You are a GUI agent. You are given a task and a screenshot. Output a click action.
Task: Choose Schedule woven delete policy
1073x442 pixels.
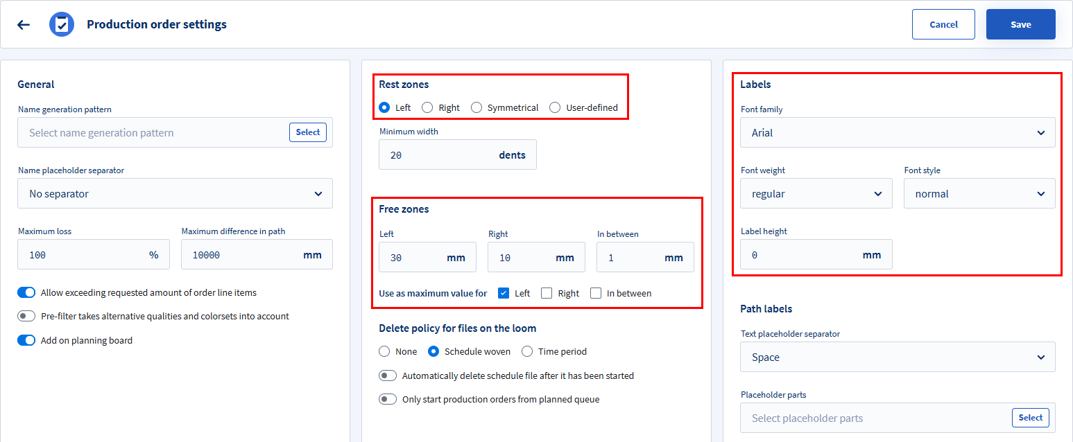click(434, 351)
